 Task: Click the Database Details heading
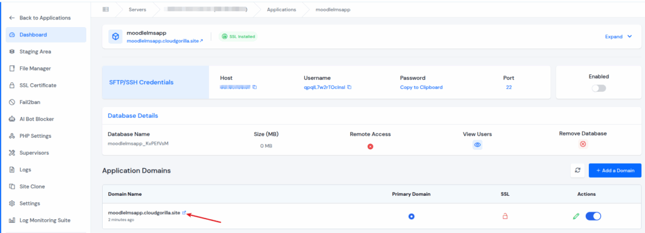pyautogui.click(x=133, y=115)
